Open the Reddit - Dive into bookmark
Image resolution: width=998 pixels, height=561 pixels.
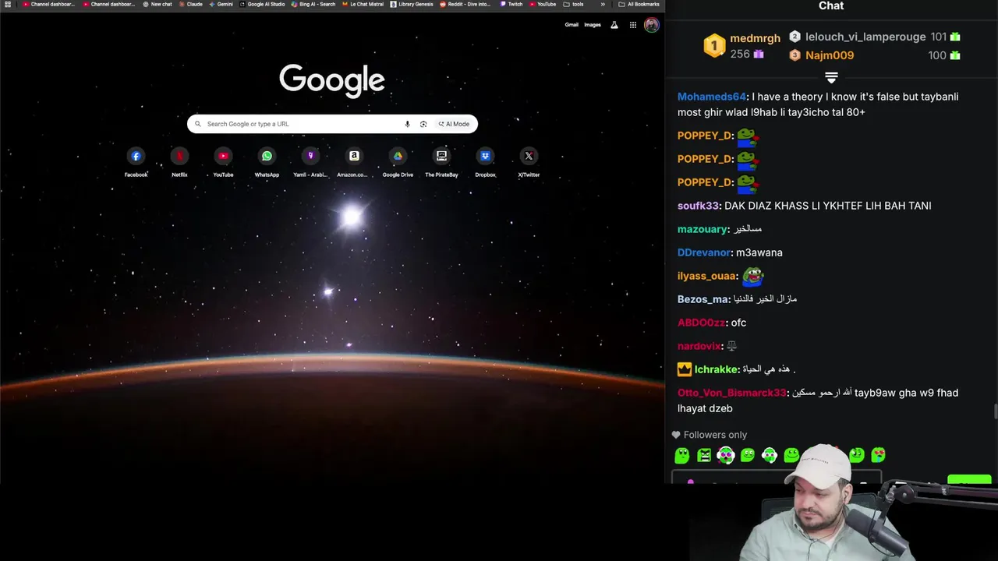tap(465, 4)
